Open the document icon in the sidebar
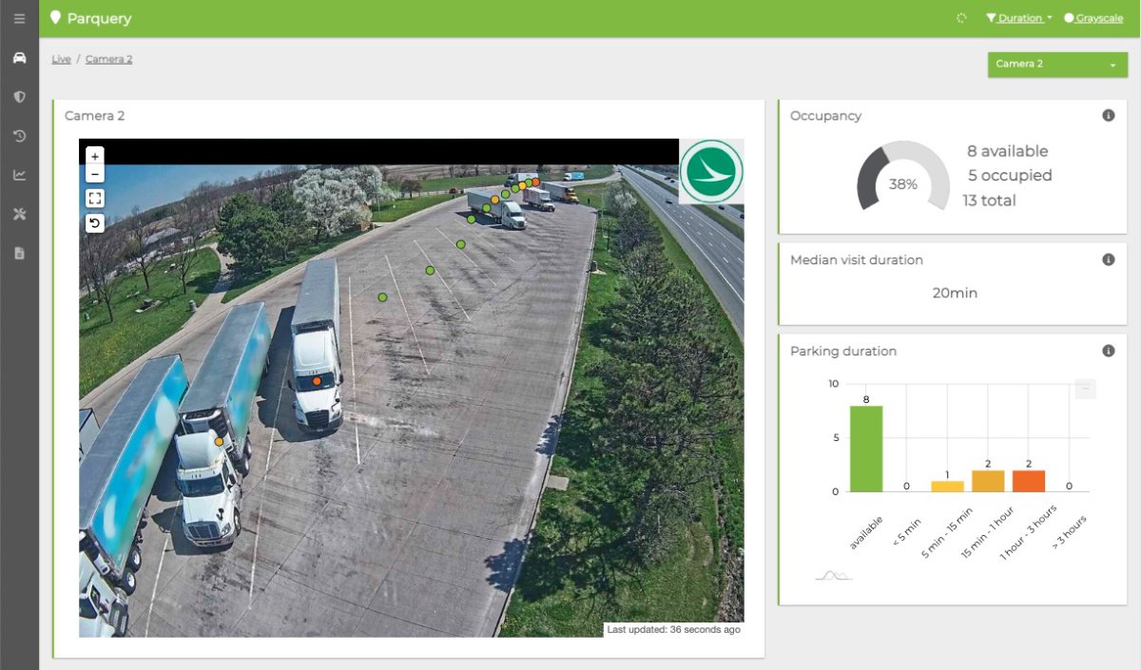Viewport: 1141px width, 670px height. point(19,253)
